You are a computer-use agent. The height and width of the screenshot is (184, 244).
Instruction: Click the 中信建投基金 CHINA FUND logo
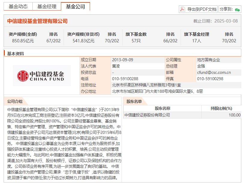coord(42,76)
